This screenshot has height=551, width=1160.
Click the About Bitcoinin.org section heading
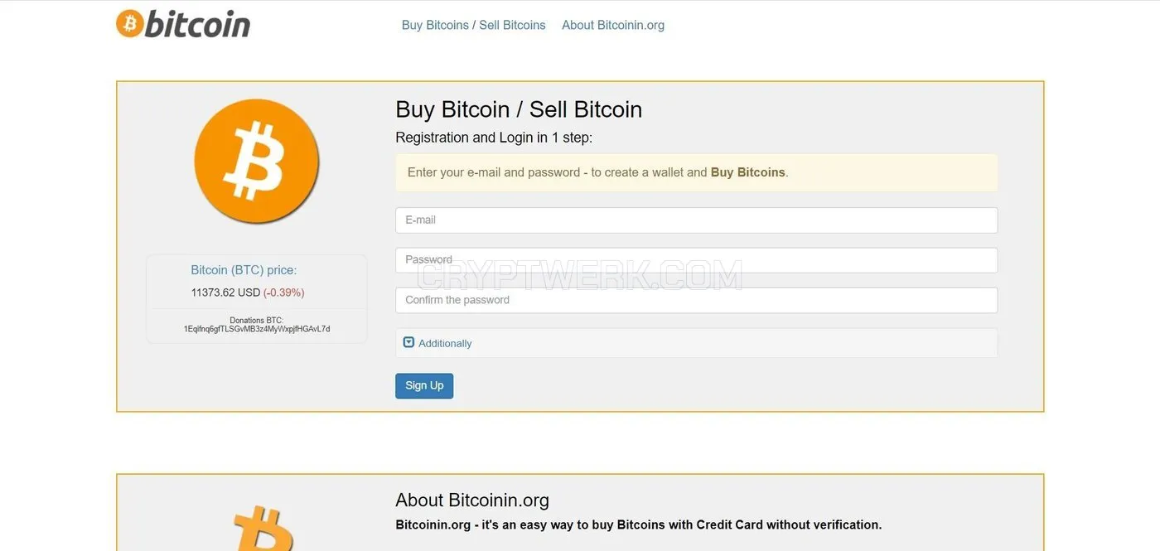(472, 500)
